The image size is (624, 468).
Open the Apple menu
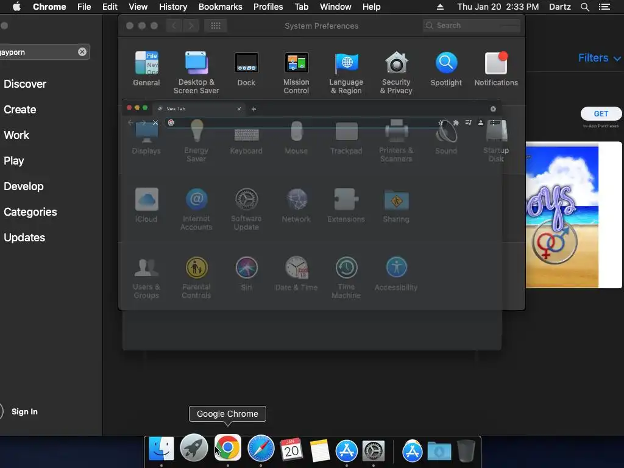point(16,7)
